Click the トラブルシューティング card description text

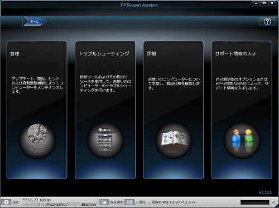(x=105, y=83)
